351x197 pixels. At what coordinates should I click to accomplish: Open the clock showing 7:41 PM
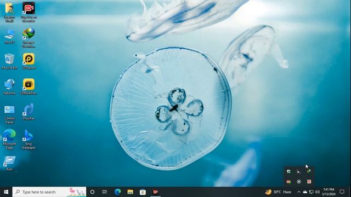point(329,192)
